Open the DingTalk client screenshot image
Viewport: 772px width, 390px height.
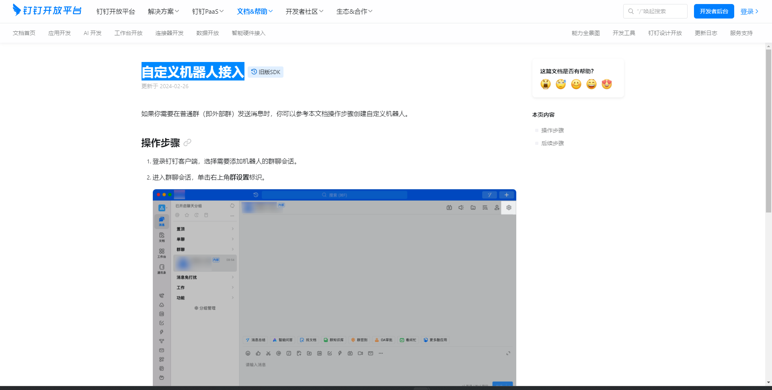pos(335,287)
